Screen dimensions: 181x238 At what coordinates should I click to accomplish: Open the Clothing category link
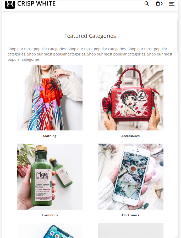50,136
